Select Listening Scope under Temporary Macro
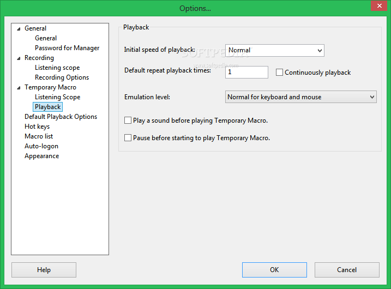Viewport: 391px width, 289px height. tap(57, 97)
